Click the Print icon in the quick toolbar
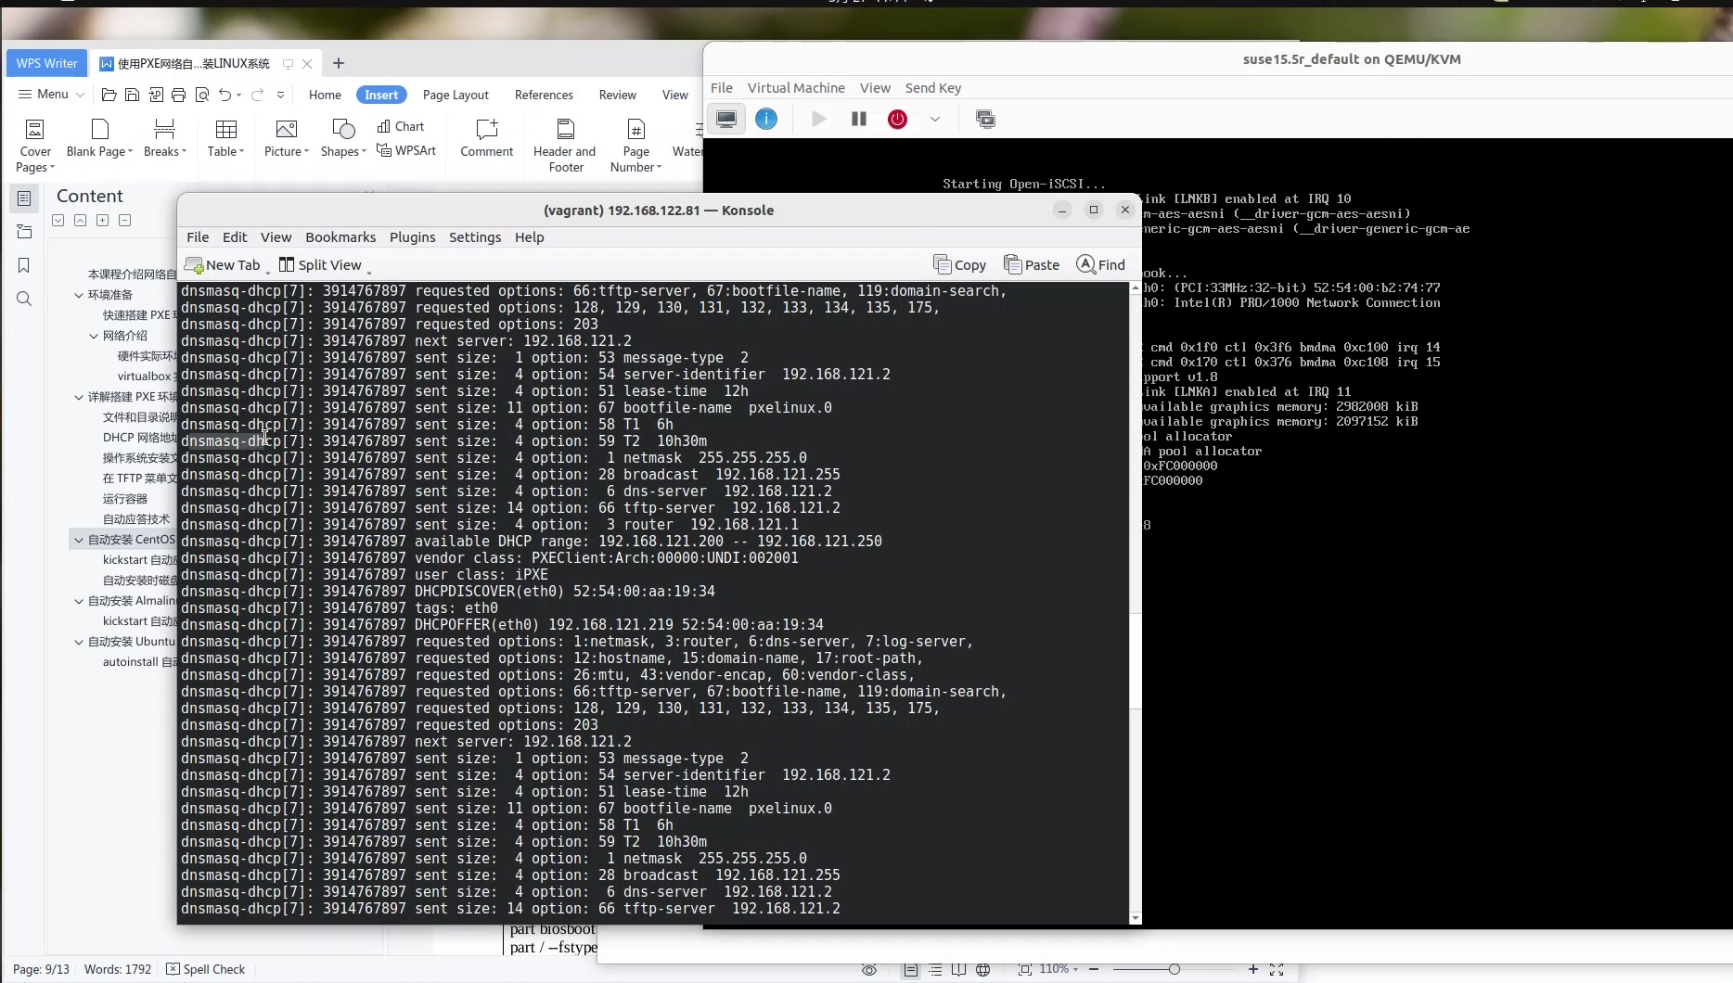 tap(178, 95)
